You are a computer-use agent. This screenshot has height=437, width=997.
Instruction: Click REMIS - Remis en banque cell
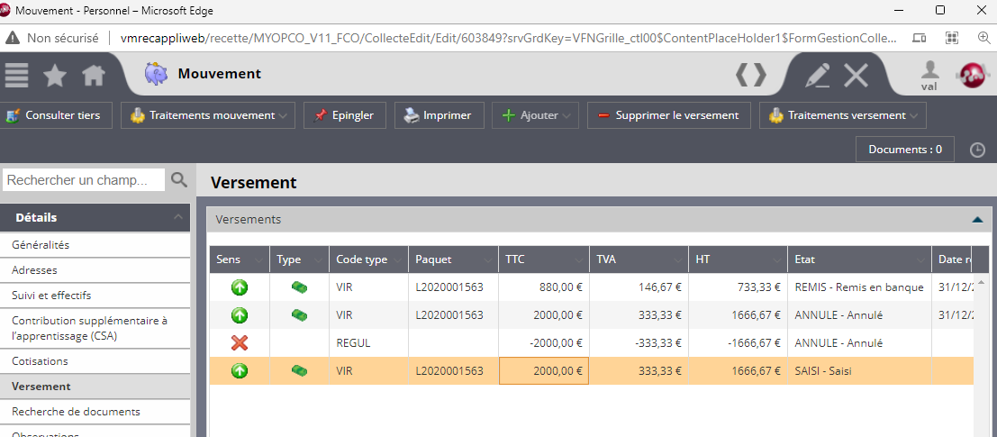[860, 287]
